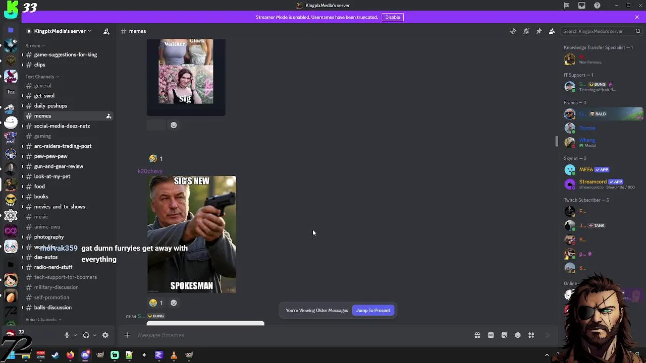Screen dimensions: 646x363
Task: Open the game-suggestions-for-king channel
Action: tap(66, 55)
